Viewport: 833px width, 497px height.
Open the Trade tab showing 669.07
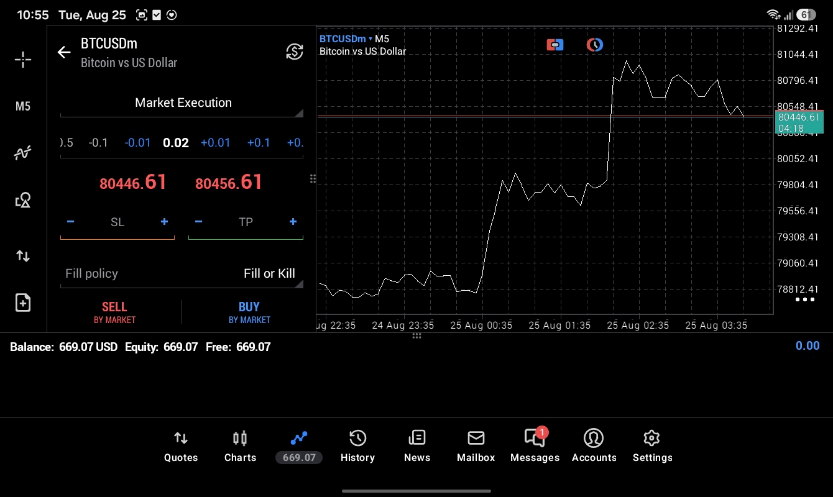(x=299, y=447)
